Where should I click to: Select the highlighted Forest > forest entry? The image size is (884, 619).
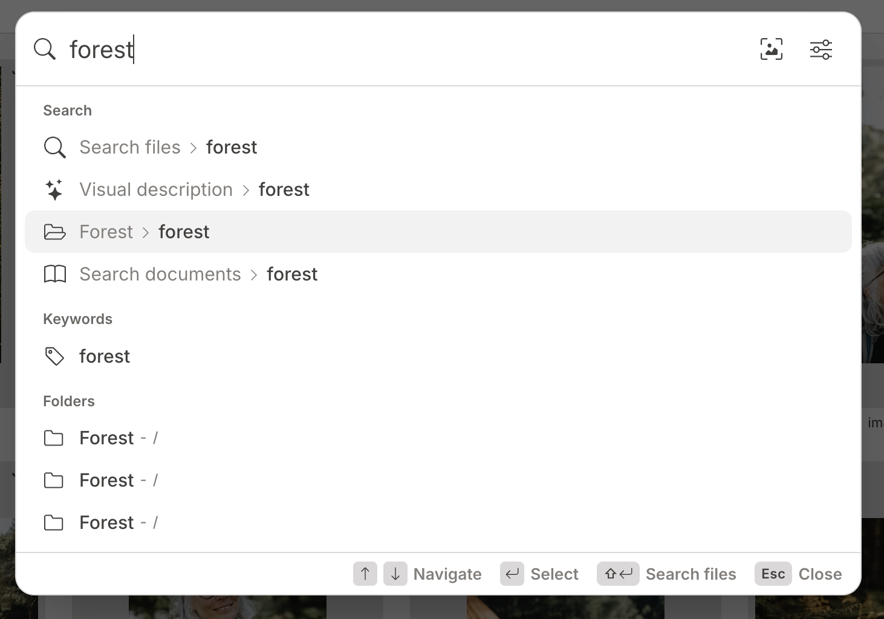438,232
